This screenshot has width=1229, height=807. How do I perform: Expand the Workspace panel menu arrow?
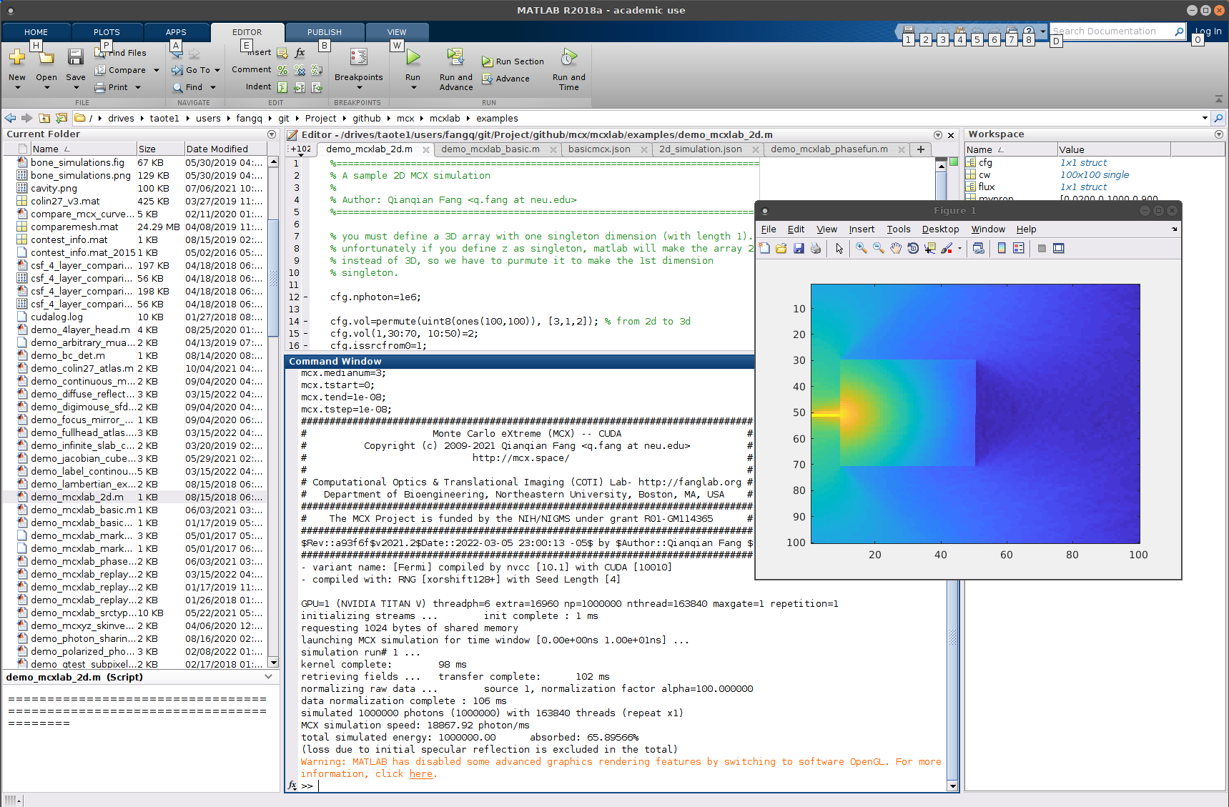pos(1219,134)
